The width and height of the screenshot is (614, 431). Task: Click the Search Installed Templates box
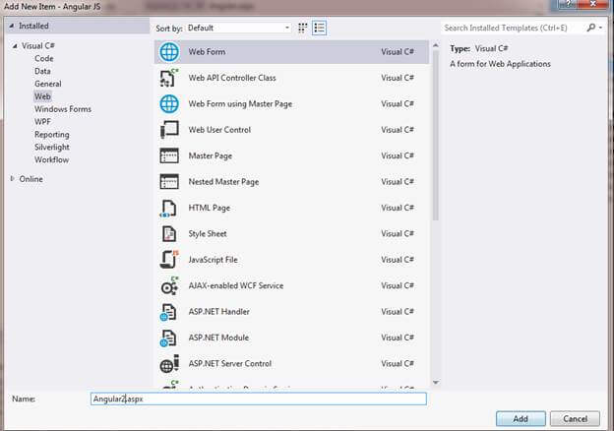[513, 28]
